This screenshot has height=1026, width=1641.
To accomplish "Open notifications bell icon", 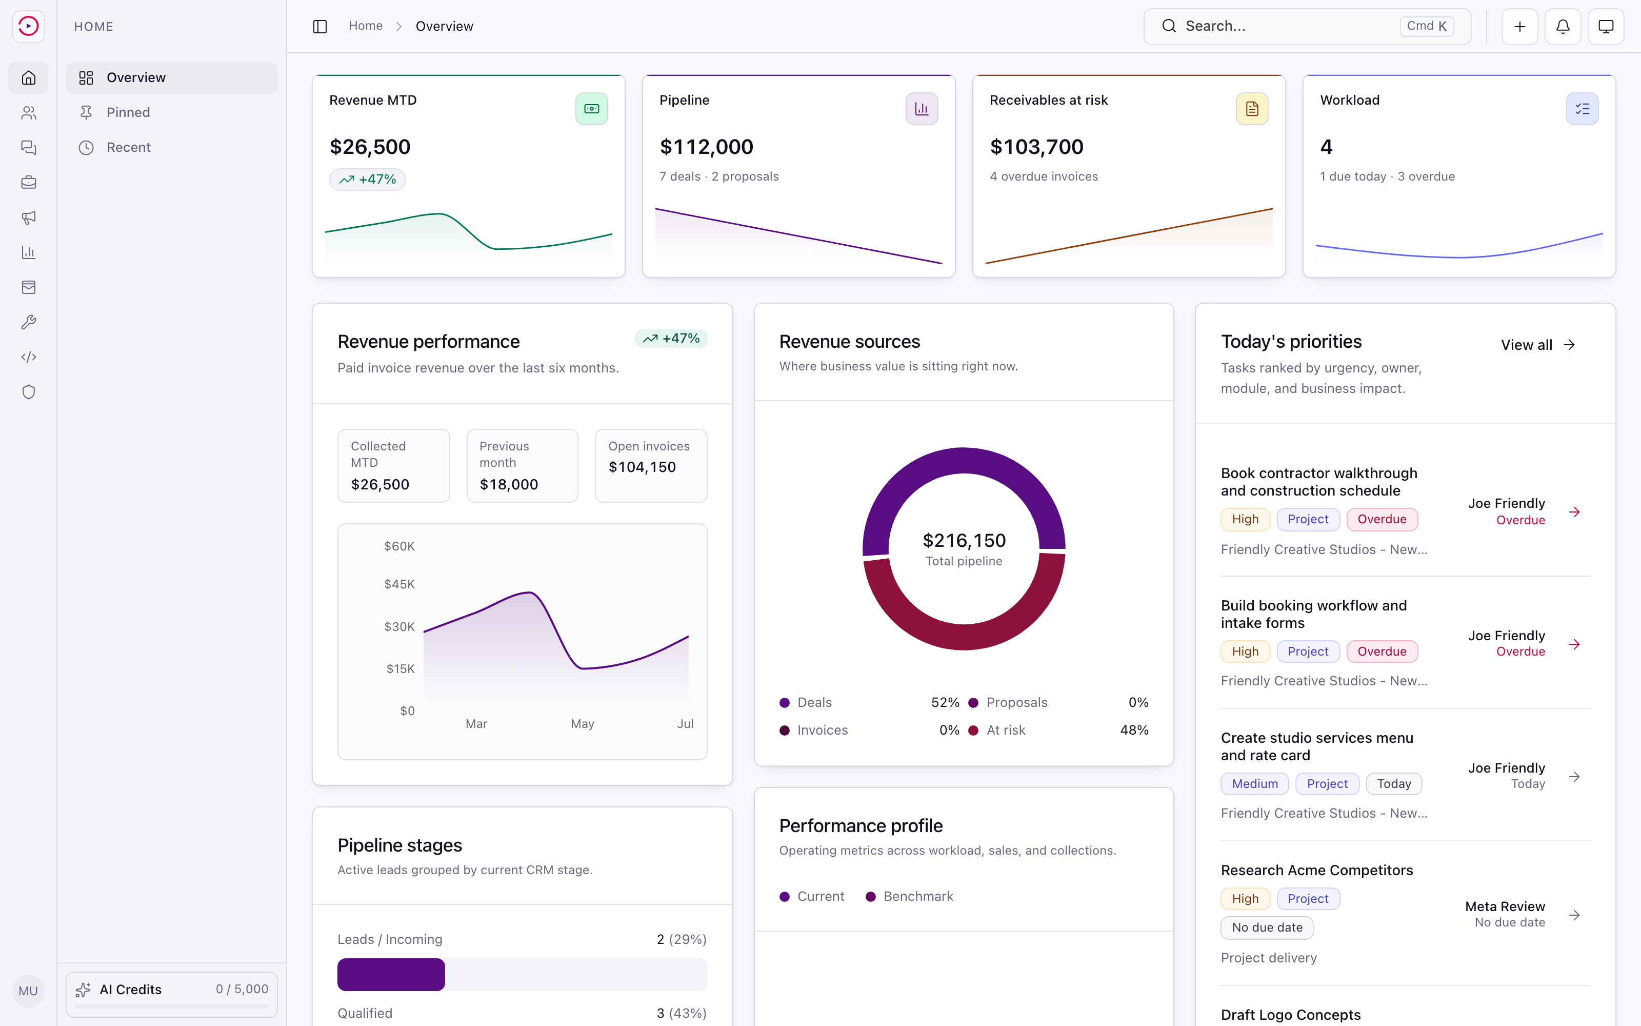I will coord(1563,27).
